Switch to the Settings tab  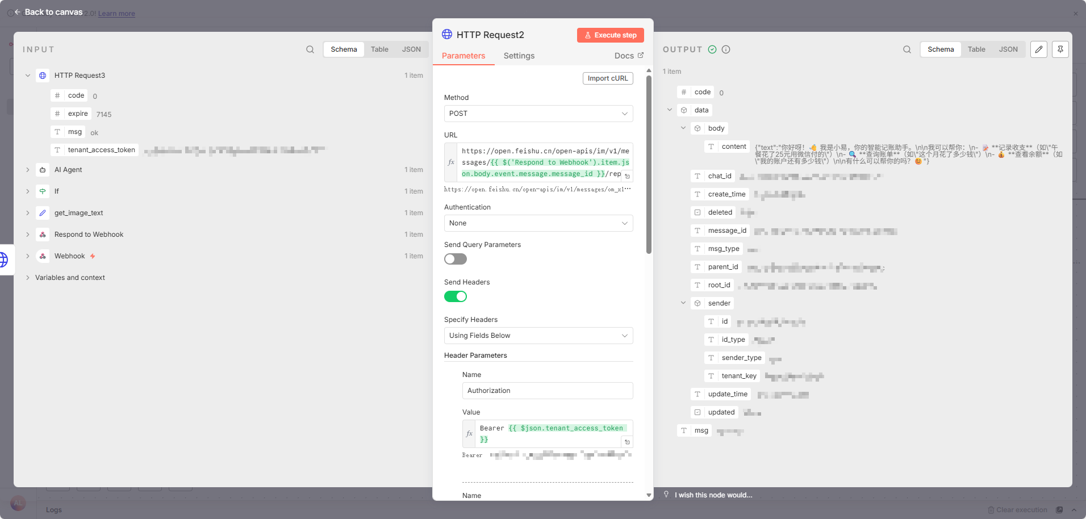(x=519, y=56)
